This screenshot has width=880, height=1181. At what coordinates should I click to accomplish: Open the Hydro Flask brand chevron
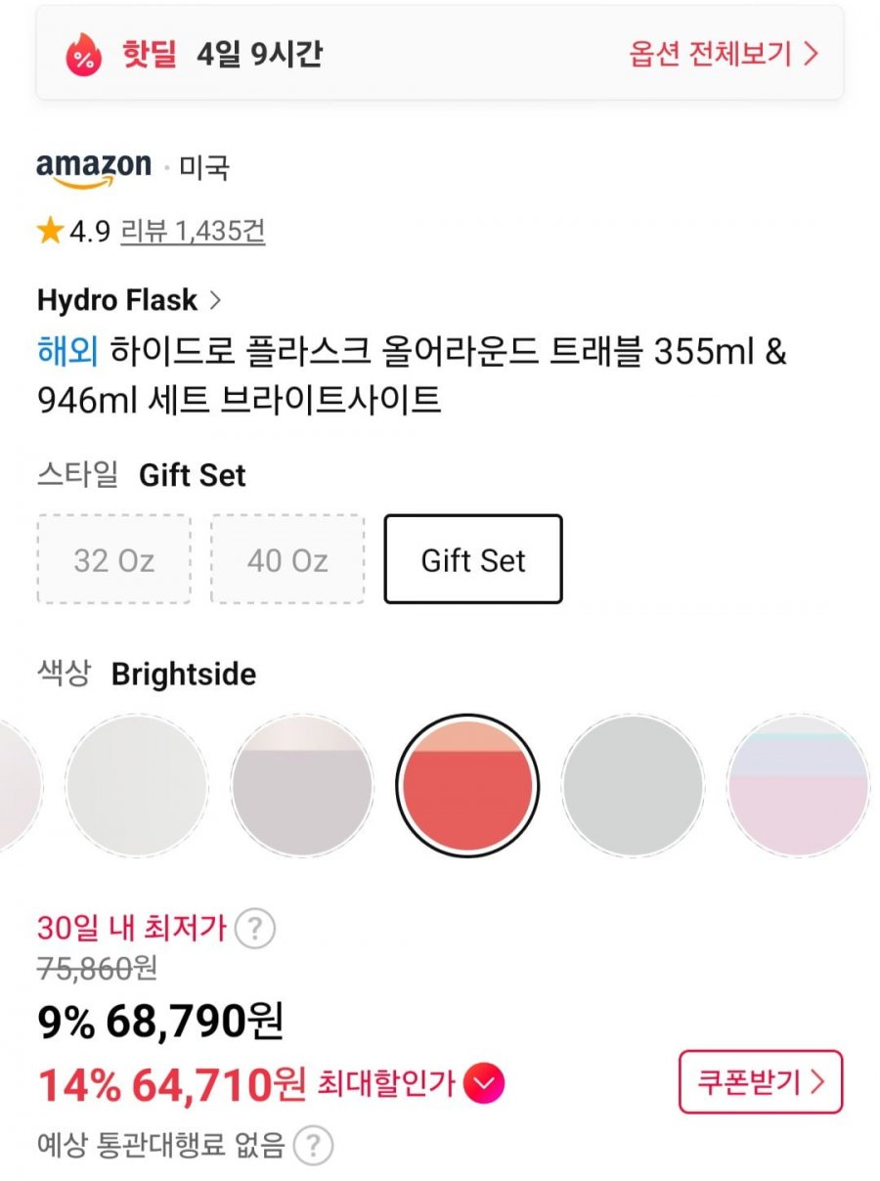coord(215,300)
